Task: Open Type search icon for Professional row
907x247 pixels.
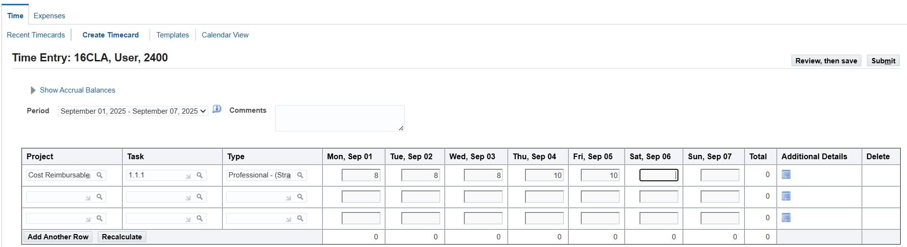Action: tap(300, 175)
